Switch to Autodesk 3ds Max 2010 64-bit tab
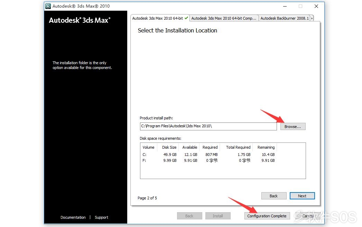 [160, 18]
